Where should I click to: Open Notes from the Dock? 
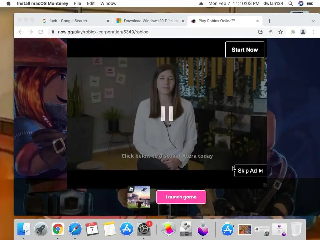(109, 229)
